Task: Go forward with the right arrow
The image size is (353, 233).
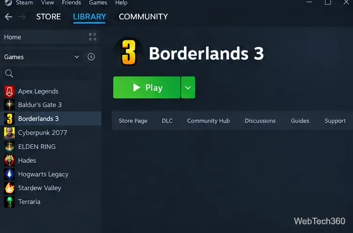Action: tap(22, 16)
